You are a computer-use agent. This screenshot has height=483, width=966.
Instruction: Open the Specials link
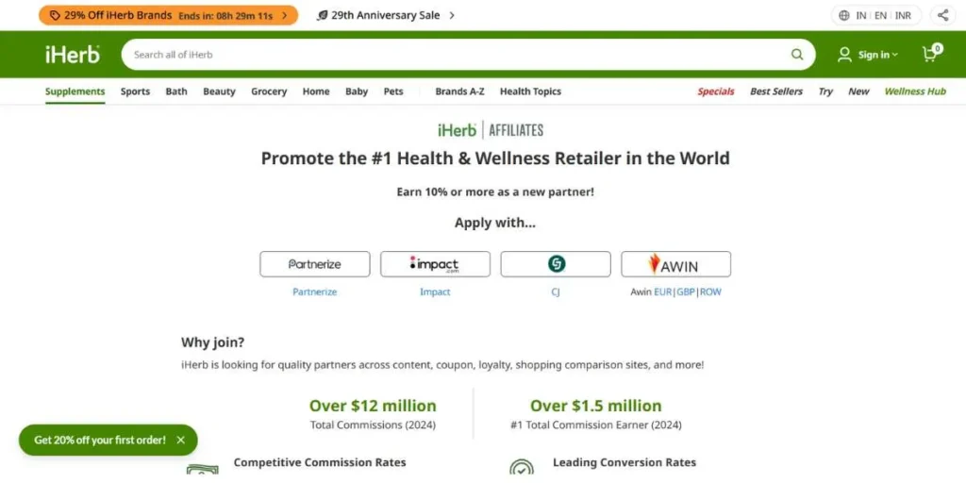[x=716, y=92]
